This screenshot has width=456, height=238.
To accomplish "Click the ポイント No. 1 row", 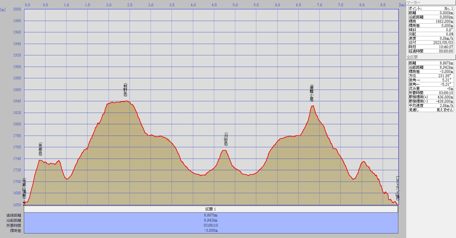I will tap(431, 9).
